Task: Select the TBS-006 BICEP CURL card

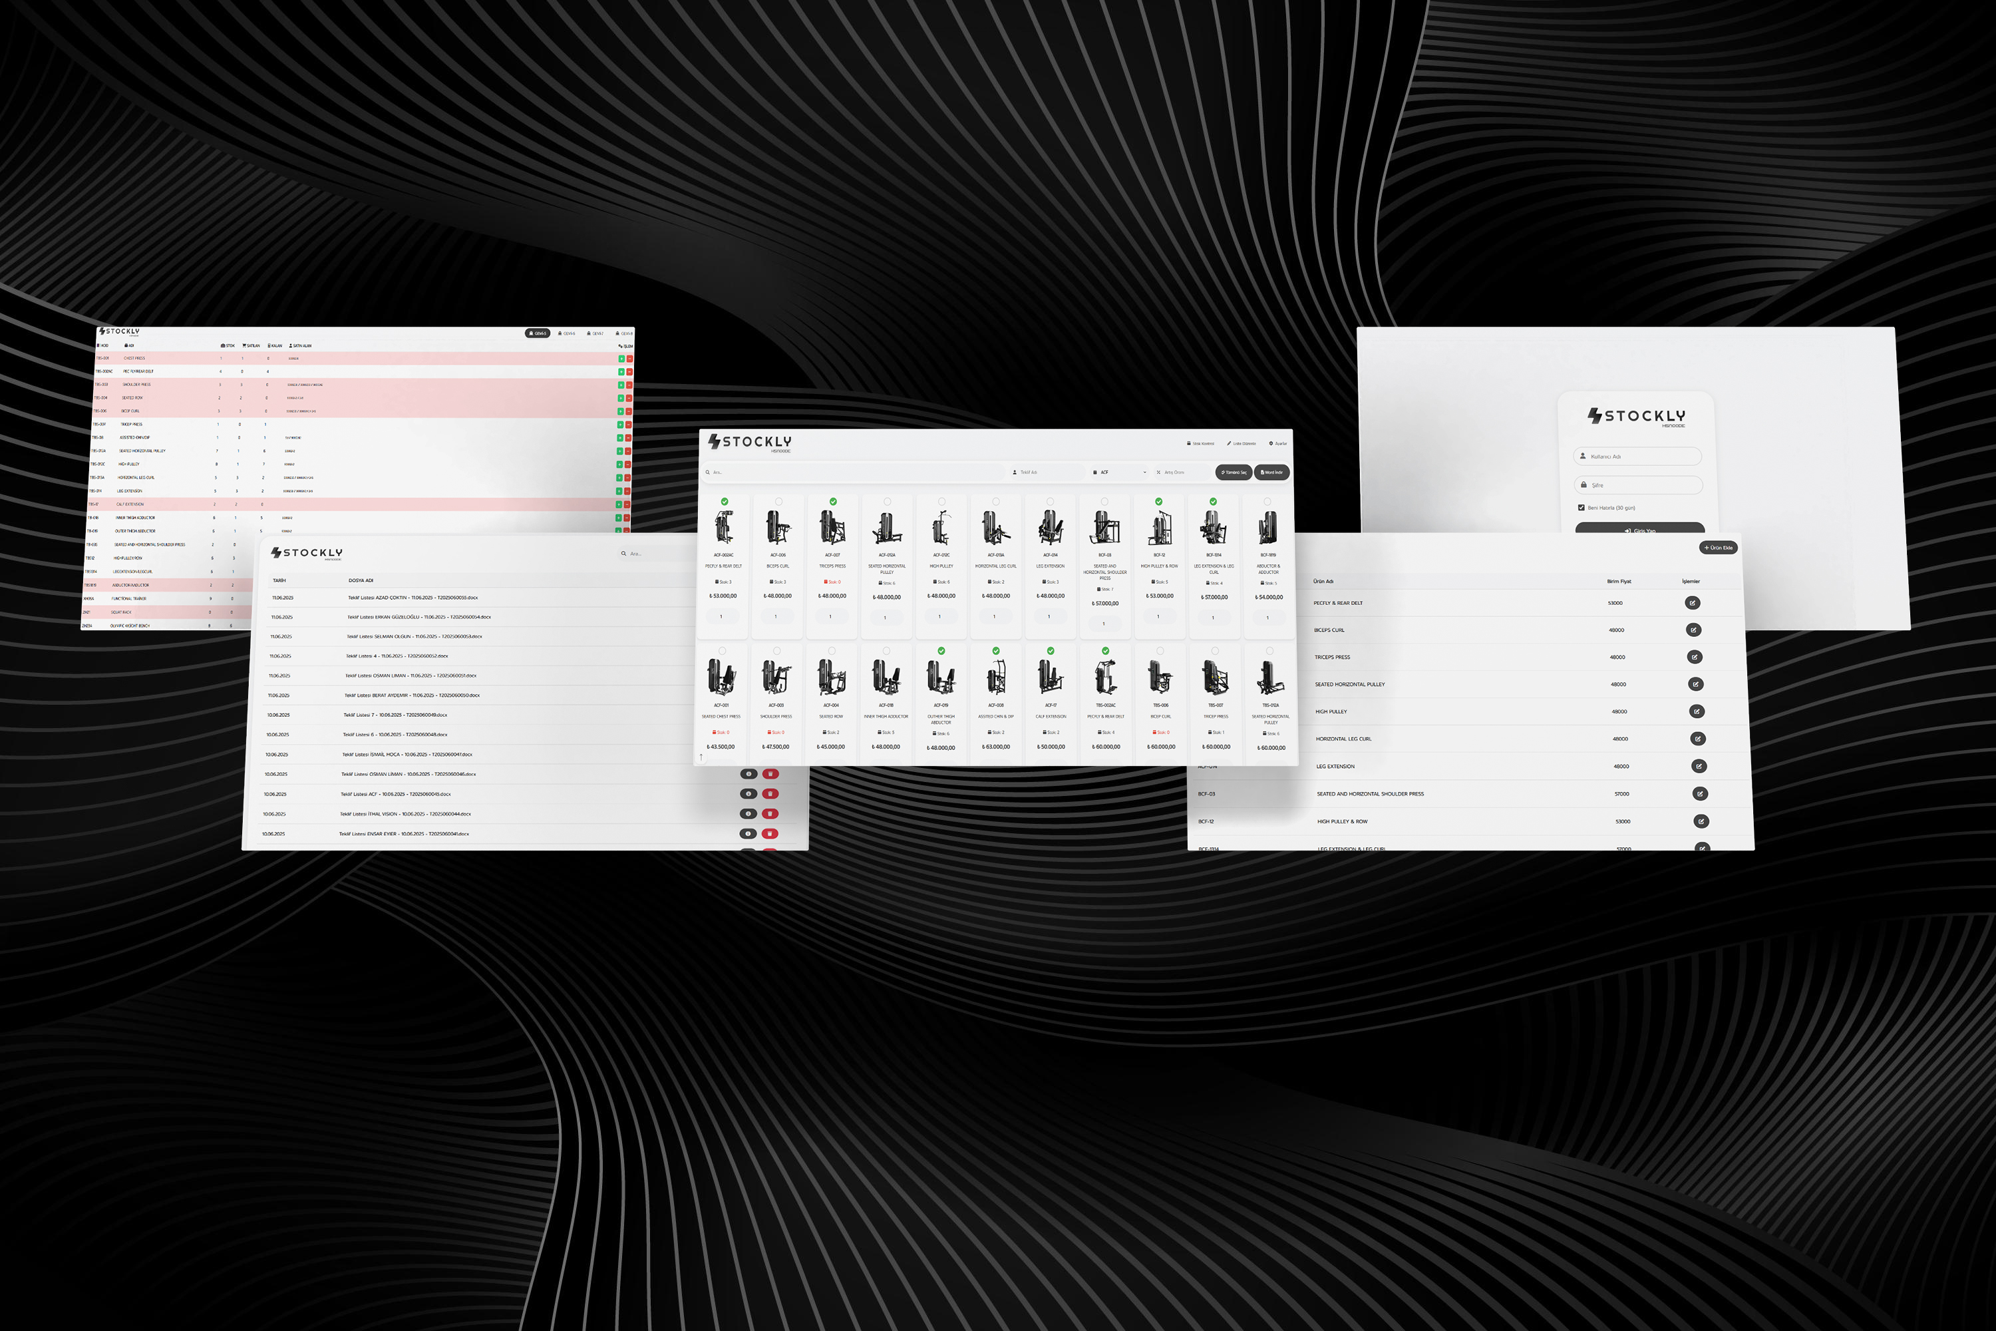Action: click(x=1160, y=651)
